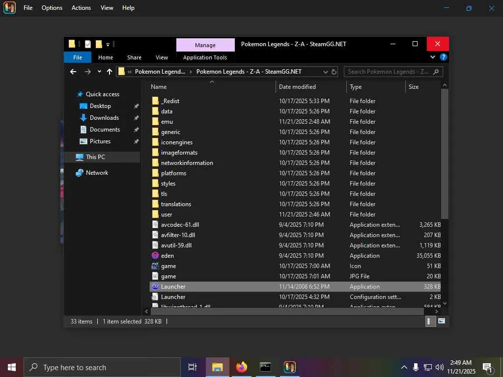Open address bar history dropdown

coord(326,72)
